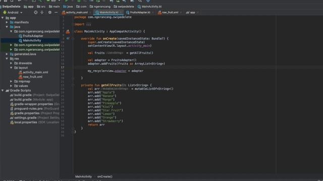The image size is (323, 181).
Task: Select local.properties file
Action: click(35, 122)
